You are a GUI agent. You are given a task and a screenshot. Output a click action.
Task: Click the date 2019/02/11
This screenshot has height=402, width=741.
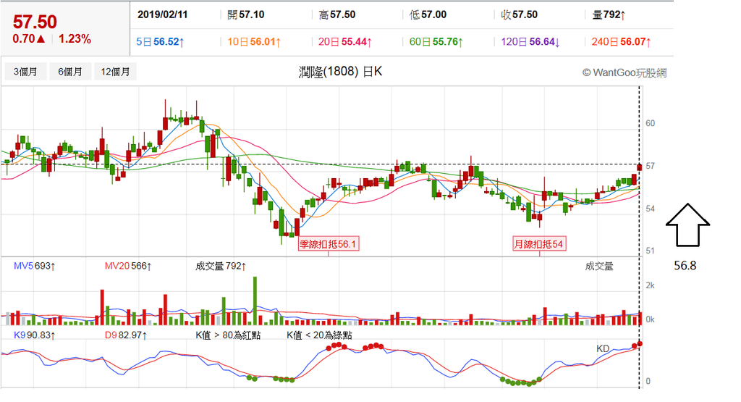163,14
